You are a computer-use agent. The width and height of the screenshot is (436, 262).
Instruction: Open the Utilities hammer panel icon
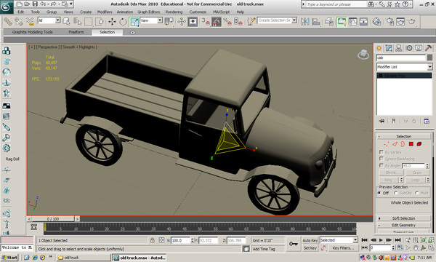pyautogui.click(x=429, y=48)
